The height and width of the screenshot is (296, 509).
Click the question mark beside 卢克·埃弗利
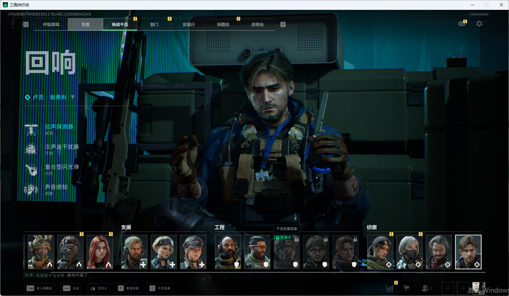click(72, 98)
